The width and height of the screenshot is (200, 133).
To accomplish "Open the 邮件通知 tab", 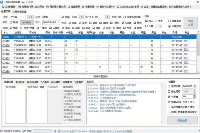I will 55,82.
